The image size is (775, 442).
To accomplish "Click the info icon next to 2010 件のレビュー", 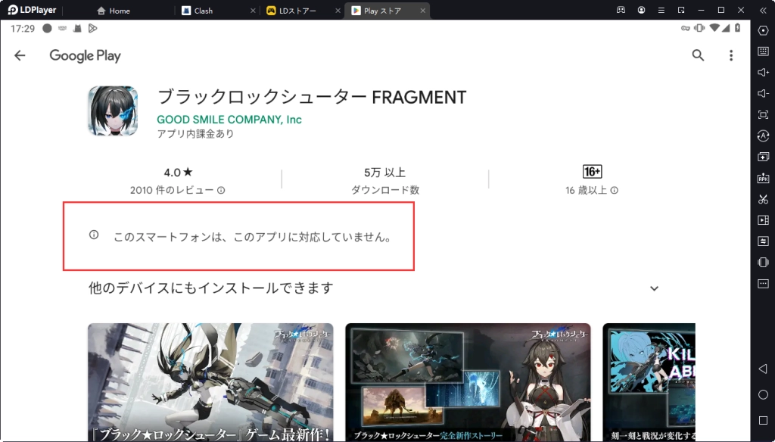I will 221,190.
